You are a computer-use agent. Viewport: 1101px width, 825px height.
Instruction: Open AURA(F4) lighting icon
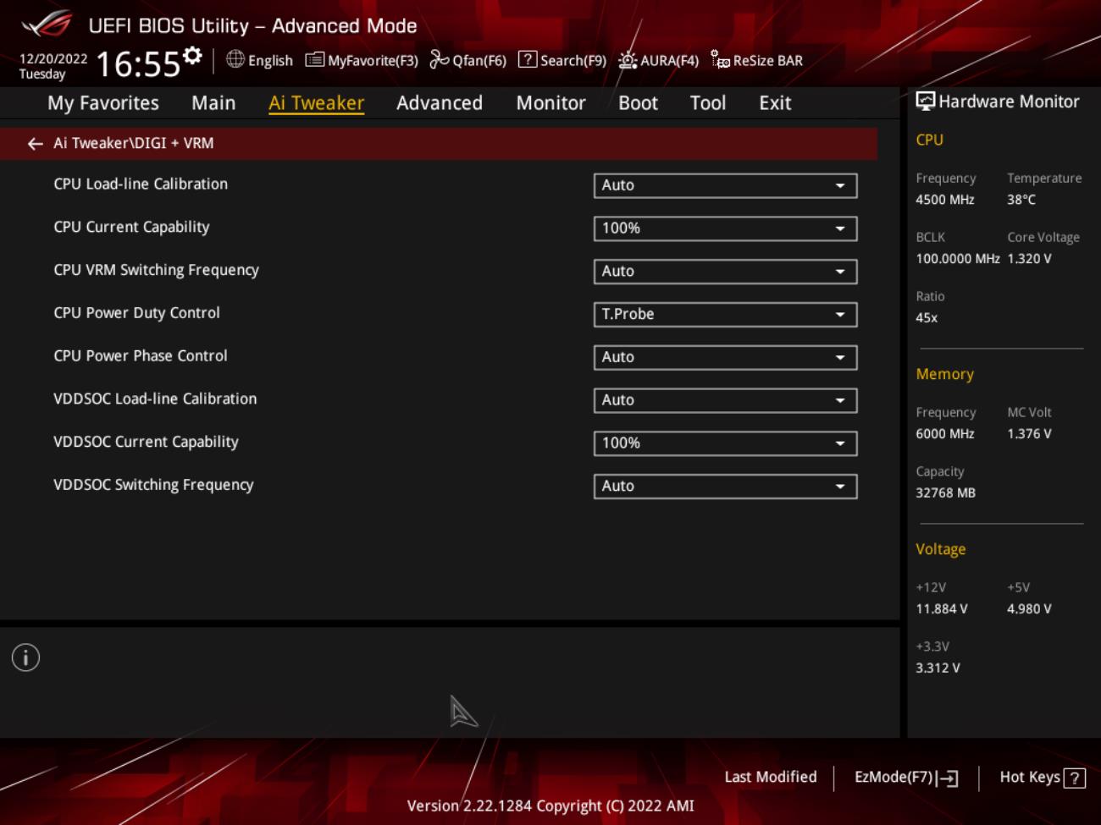point(628,60)
